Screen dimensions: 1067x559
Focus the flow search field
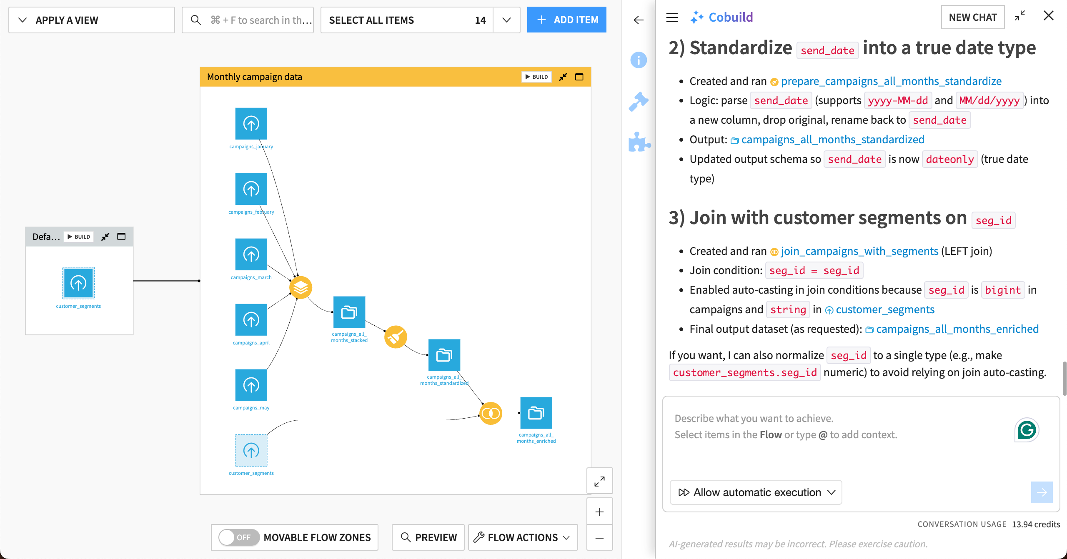pyautogui.click(x=248, y=20)
